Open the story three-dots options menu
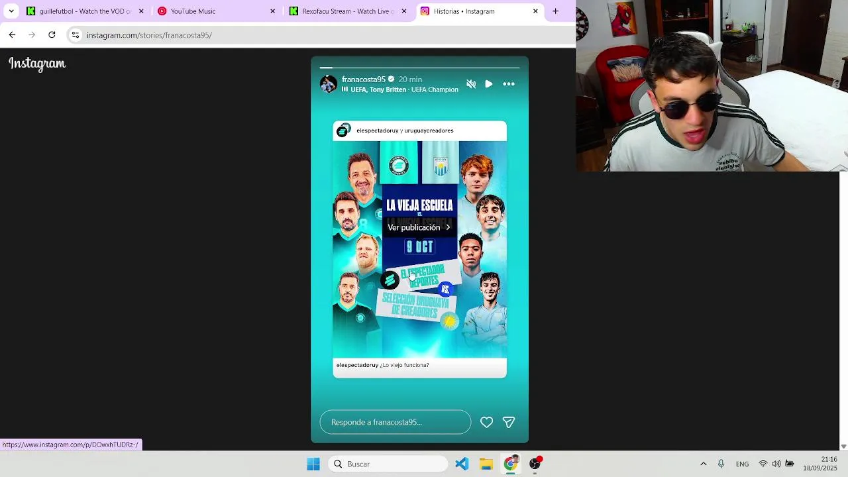848x477 pixels. coord(509,84)
